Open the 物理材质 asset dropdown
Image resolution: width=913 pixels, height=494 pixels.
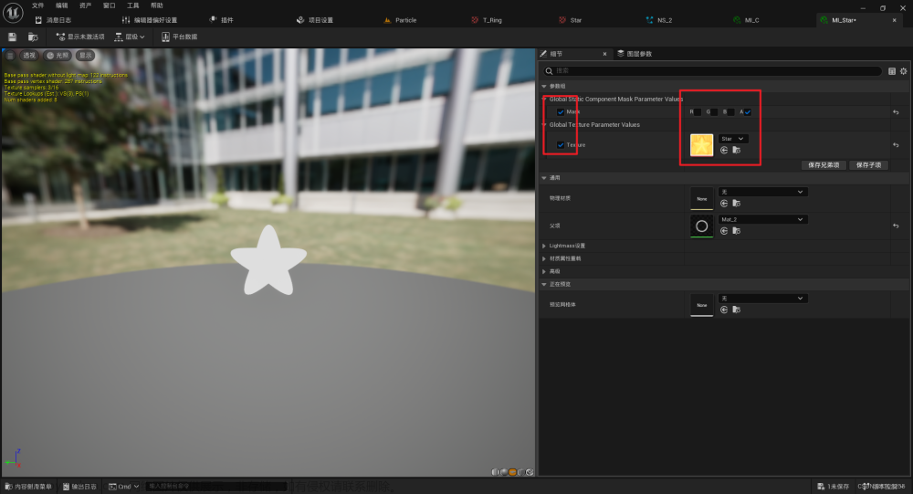(762, 192)
